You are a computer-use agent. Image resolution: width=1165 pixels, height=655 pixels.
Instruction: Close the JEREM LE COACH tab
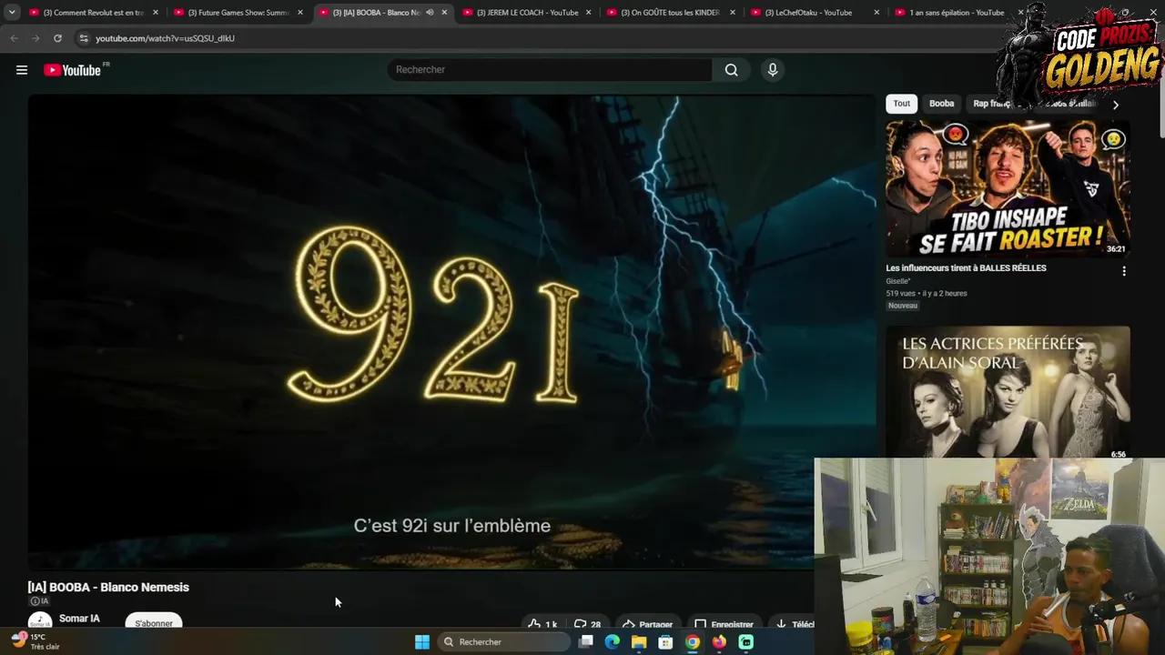589,13
